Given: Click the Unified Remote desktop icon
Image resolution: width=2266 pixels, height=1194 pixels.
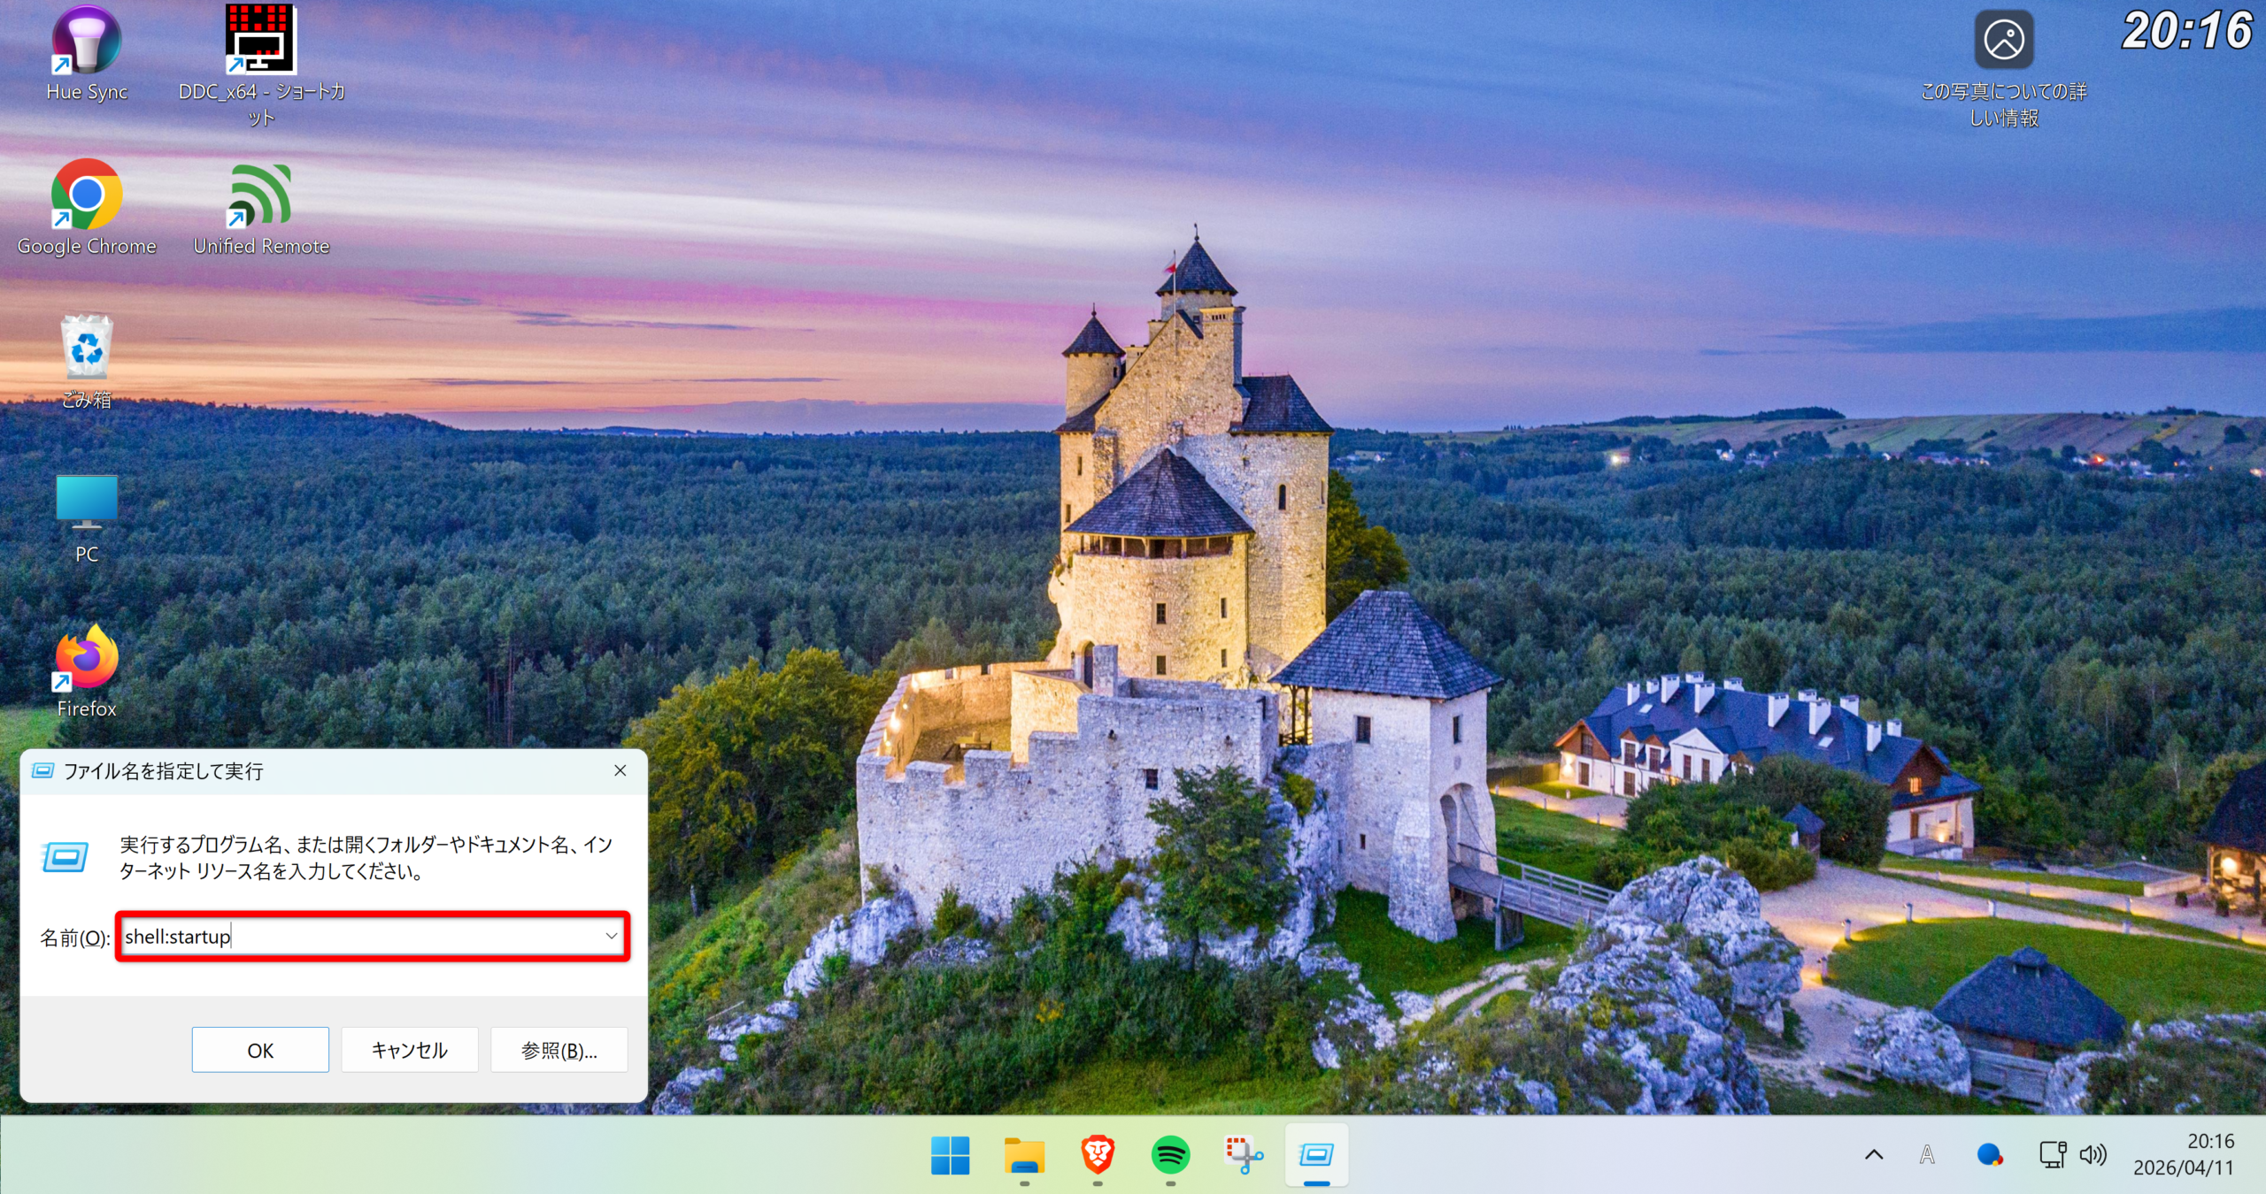Looking at the screenshot, I should pos(260,195).
